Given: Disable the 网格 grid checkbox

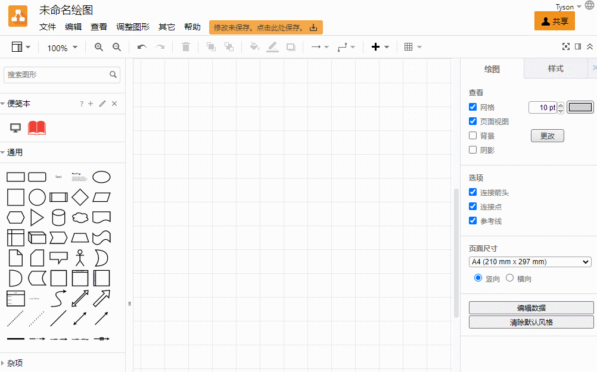Looking at the screenshot, I should click(472, 107).
